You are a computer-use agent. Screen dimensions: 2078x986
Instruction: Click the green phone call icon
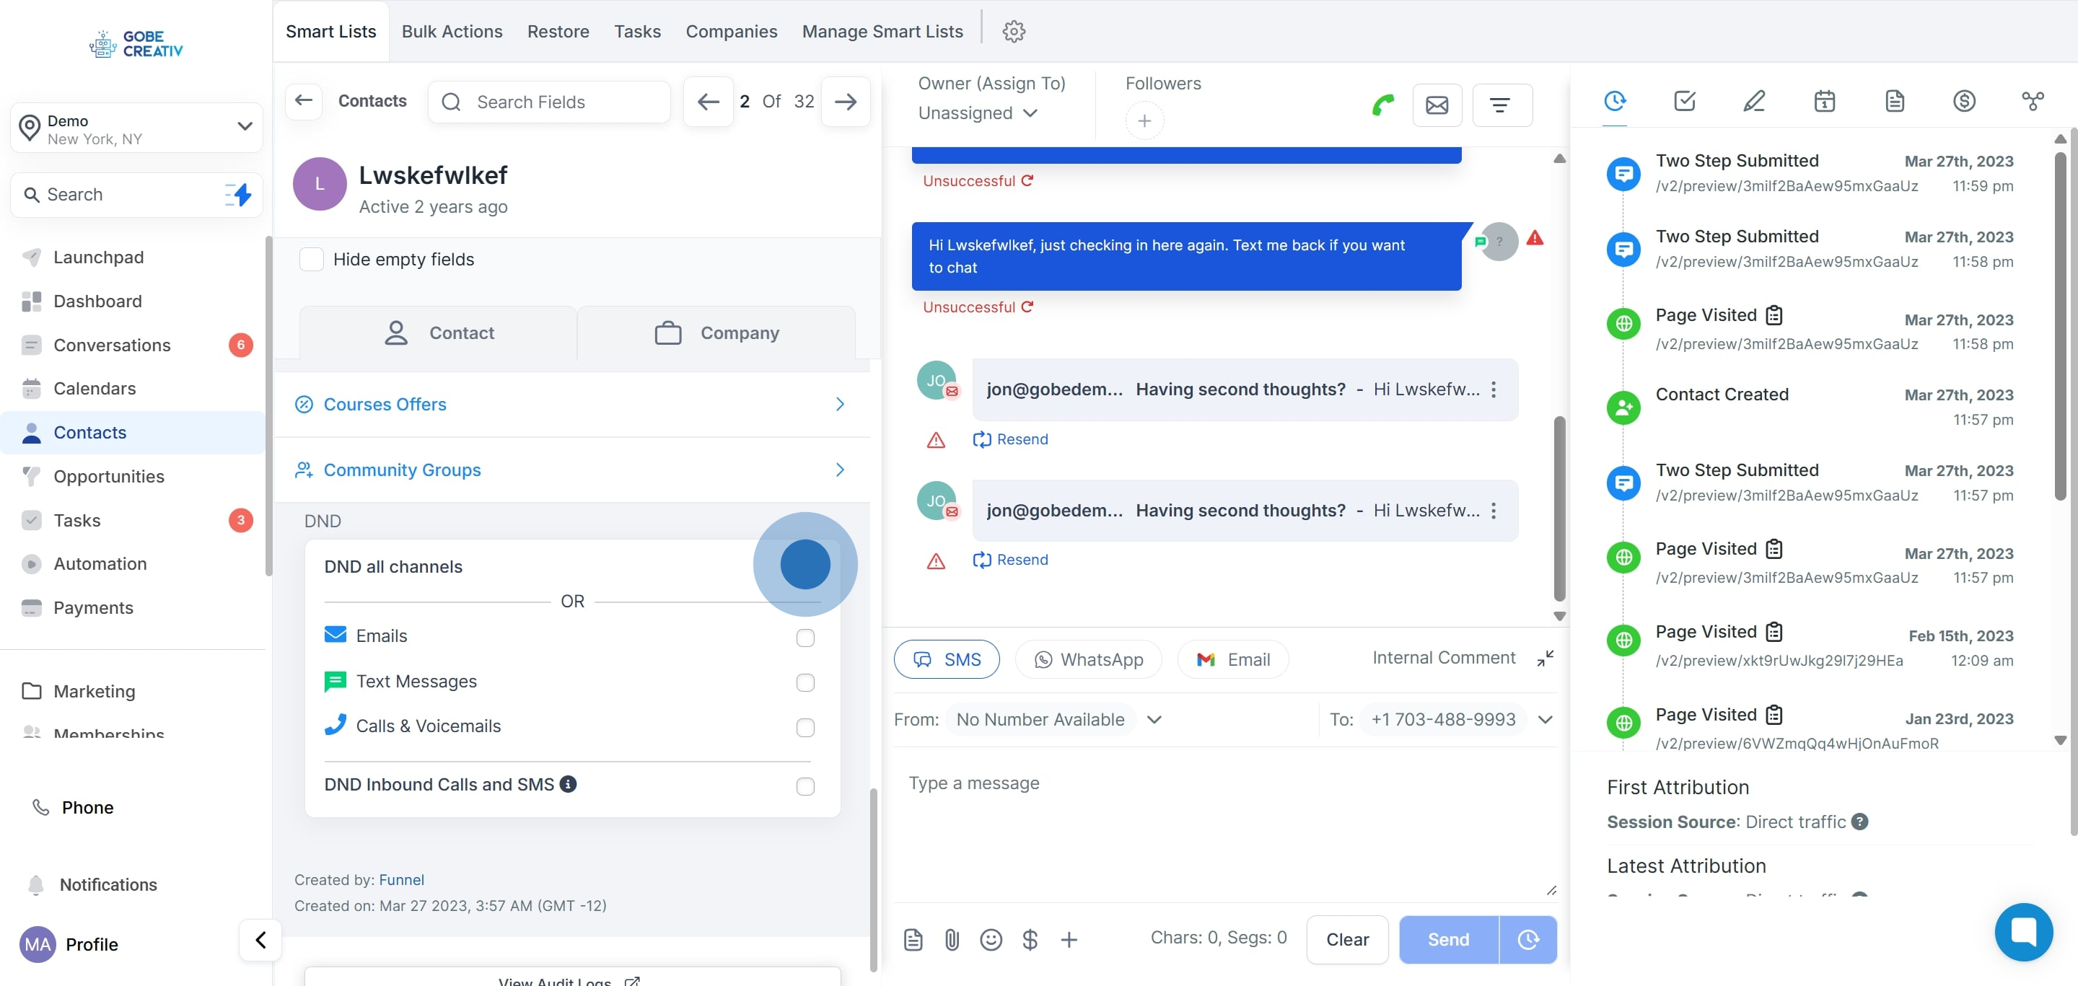click(x=1382, y=105)
